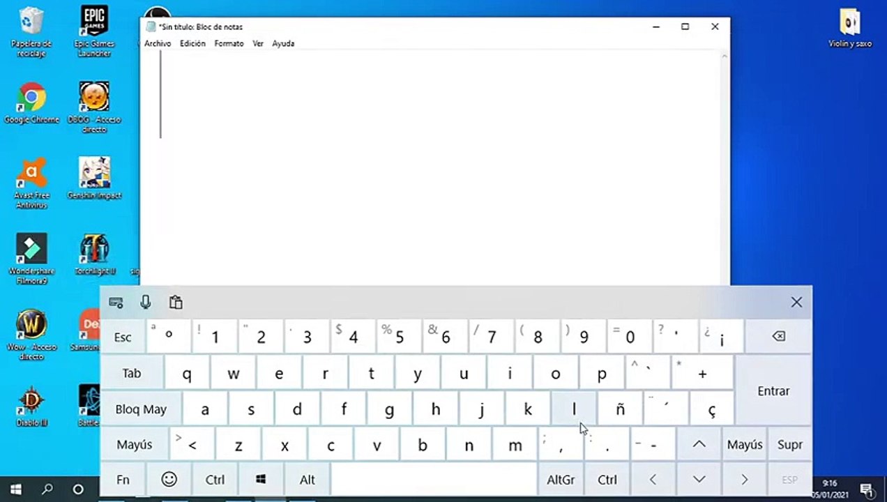Screen dimensions: 887x502
Task: Toggle the Fn key on keyboard
Action: [x=123, y=480]
